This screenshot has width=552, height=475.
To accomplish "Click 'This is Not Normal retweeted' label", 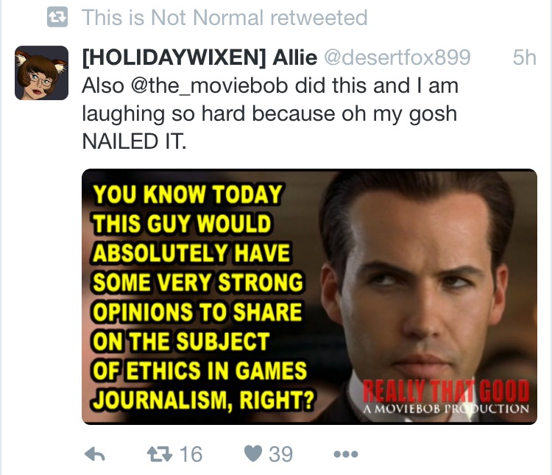I will click(224, 18).
